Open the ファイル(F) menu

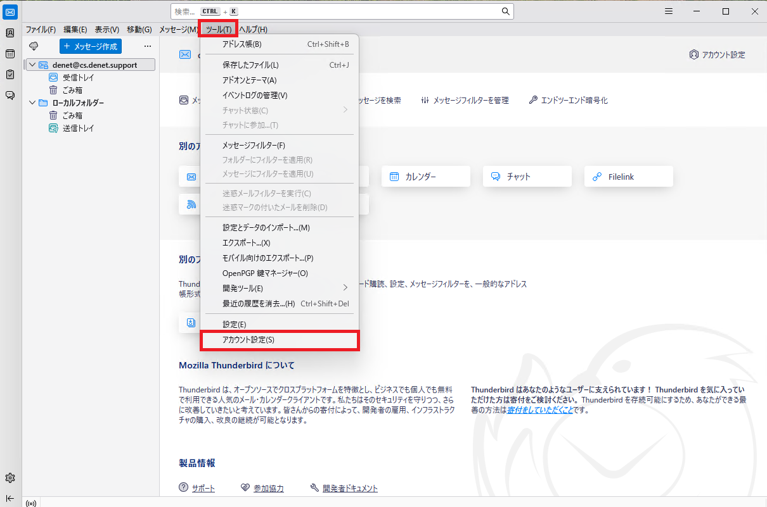point(41,29)
